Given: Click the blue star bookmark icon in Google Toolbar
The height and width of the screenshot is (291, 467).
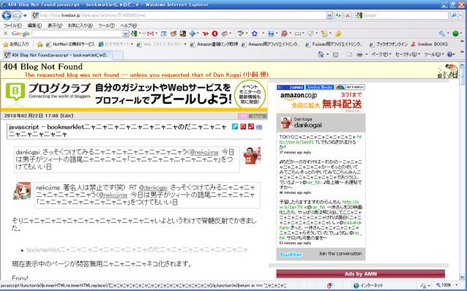Looking at the screenshot, I should (254, 34).
